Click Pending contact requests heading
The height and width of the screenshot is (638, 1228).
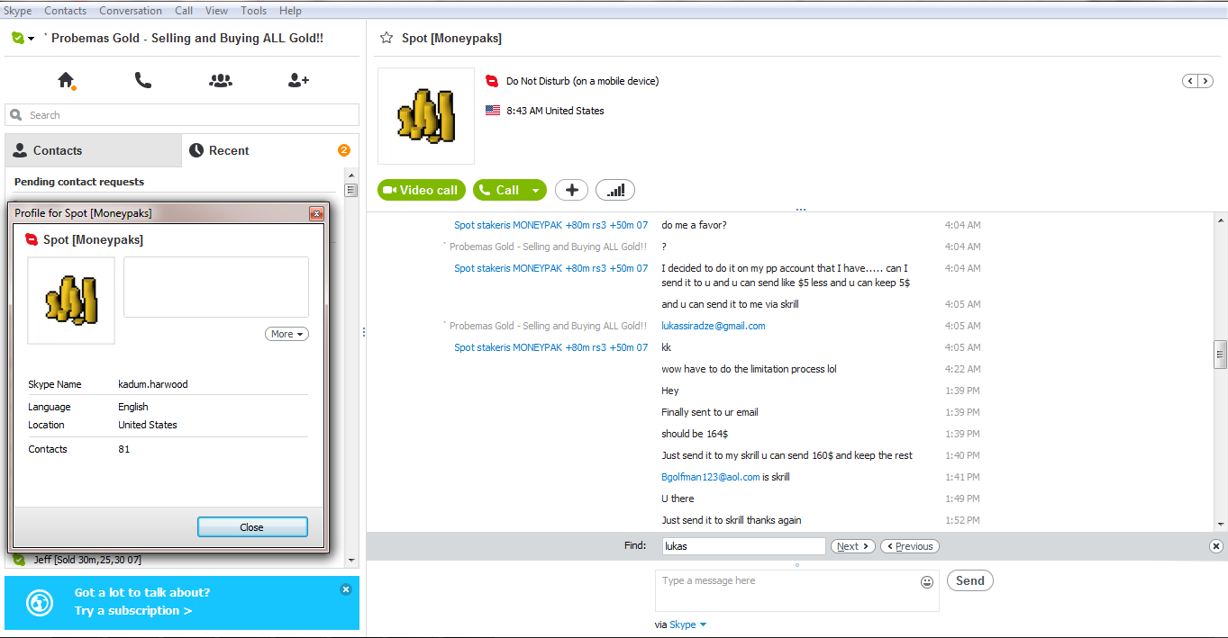coord(79,182)
